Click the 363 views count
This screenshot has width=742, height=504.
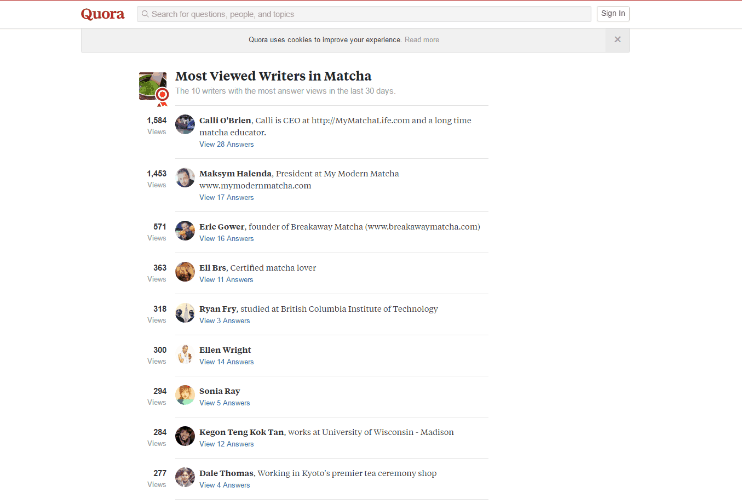(160, 268)
